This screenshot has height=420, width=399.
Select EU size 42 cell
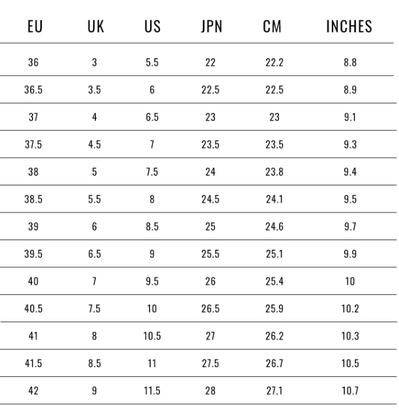(33, 391)
